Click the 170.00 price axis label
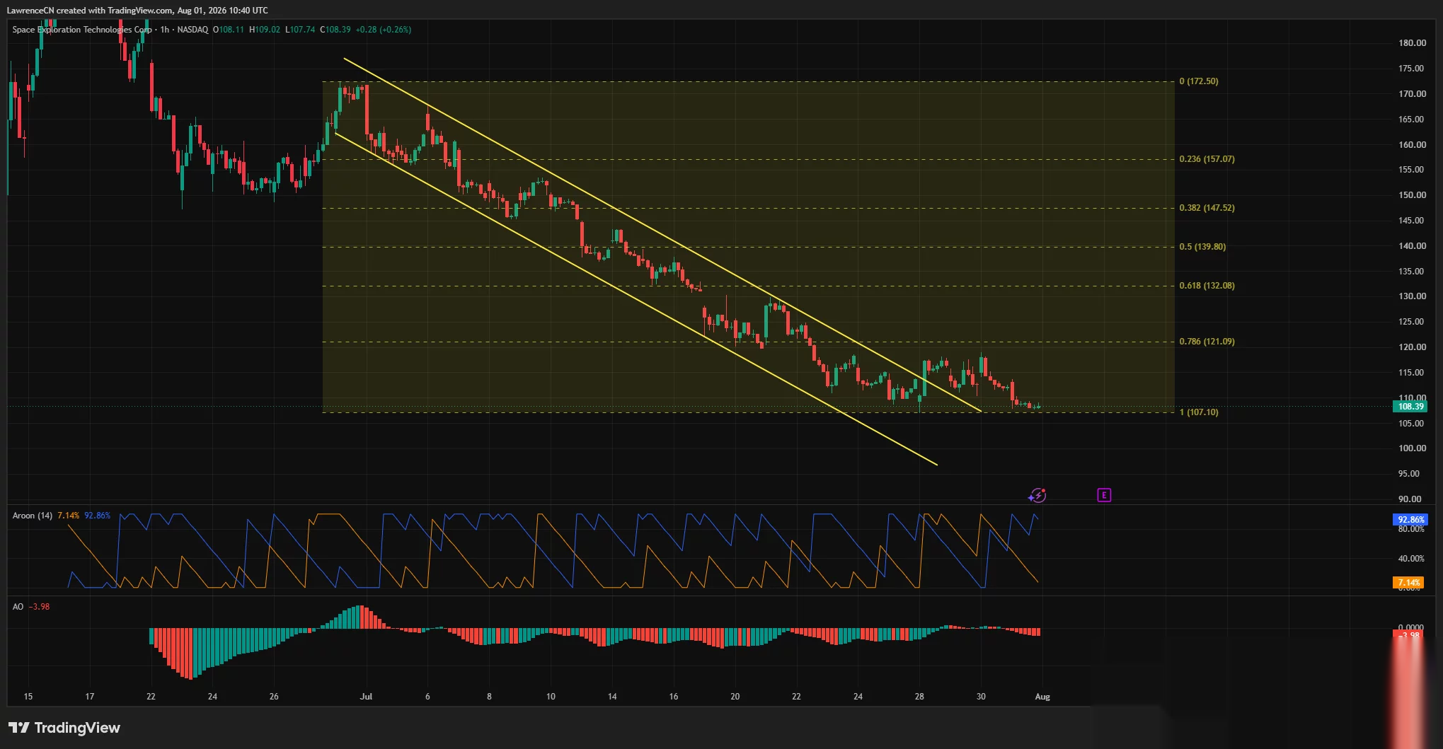Image resolution: width=1443 pixels, height=749 pixels. (x=1412, y=94)
